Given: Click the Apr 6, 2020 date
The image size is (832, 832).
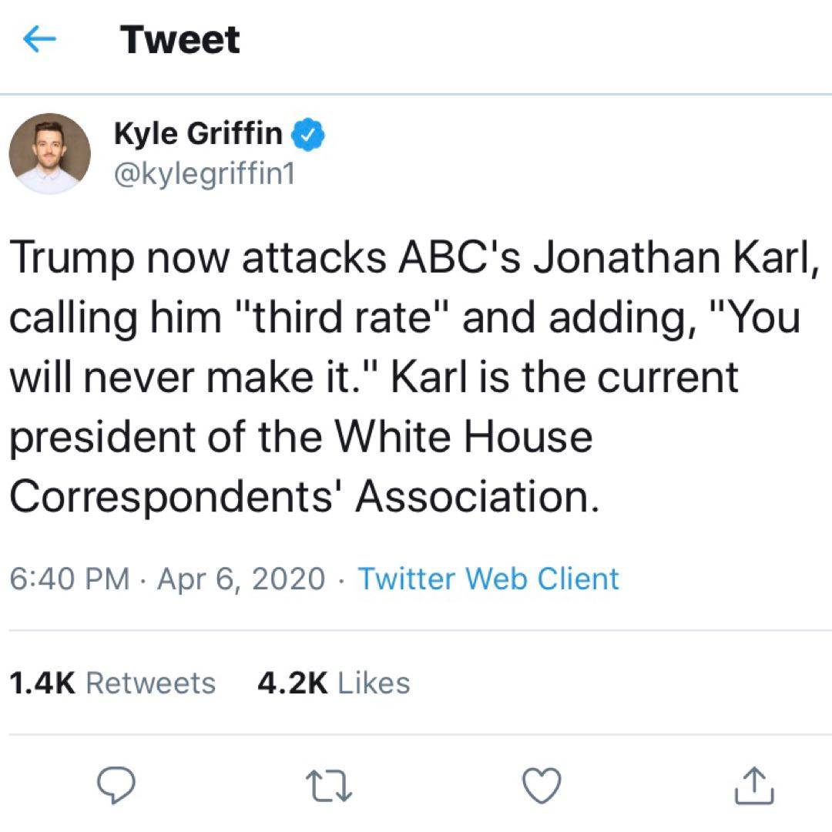Looking at the screenshot, I should coord(240,579).
